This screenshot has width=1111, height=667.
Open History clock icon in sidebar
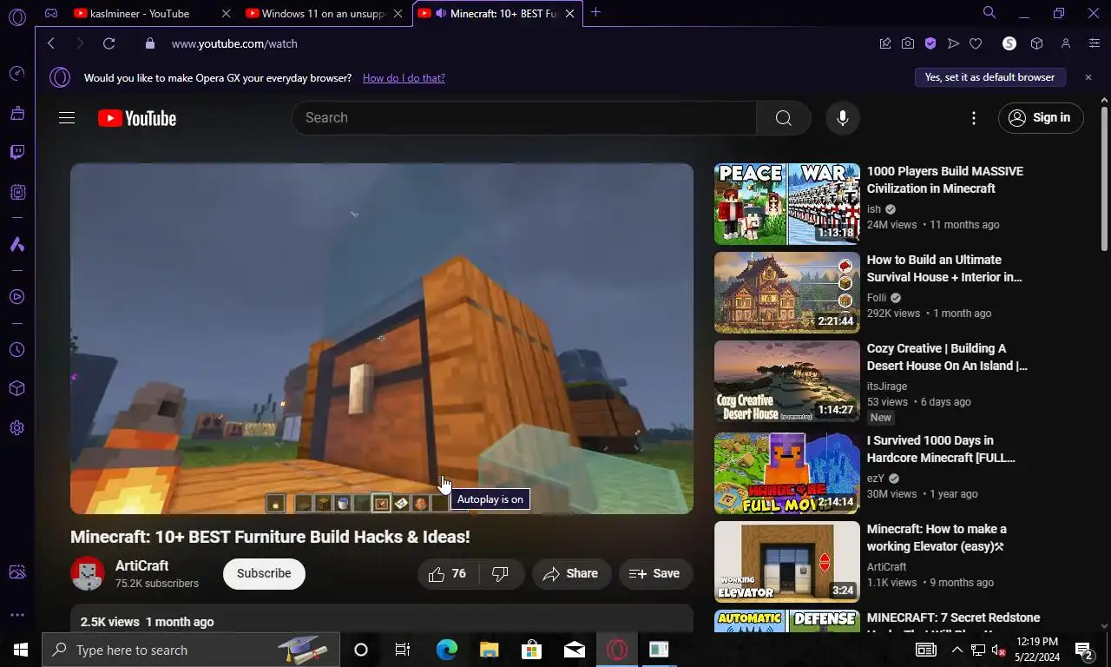tap(17, 350)
